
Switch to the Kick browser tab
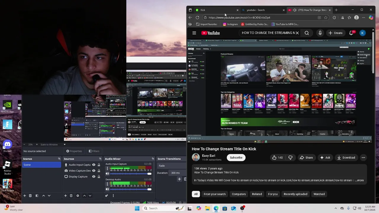point(216,10)
